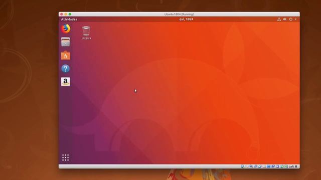The height and width of the screenshot is (180, 321).
Task: Open Ubuntu Software orange bag icon
Action: [x=66, y=55]
